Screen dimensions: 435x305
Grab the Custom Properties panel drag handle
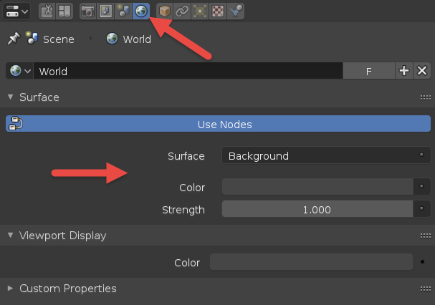(426, 289)
